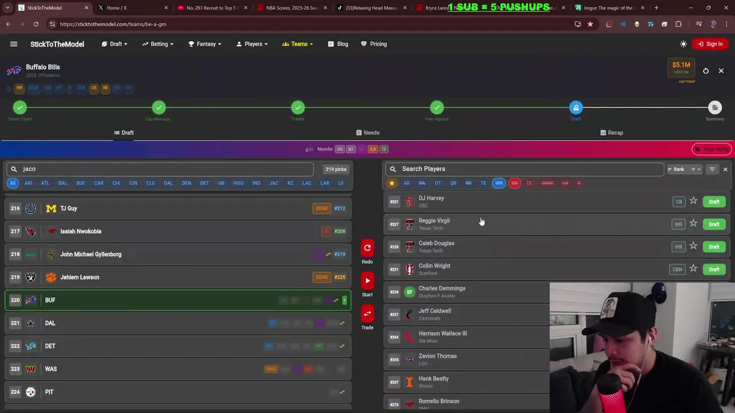Jump to the Trades step marker
Image resolution: width=735 pixels, height=413 pixels.
click(x=298, y=107)
